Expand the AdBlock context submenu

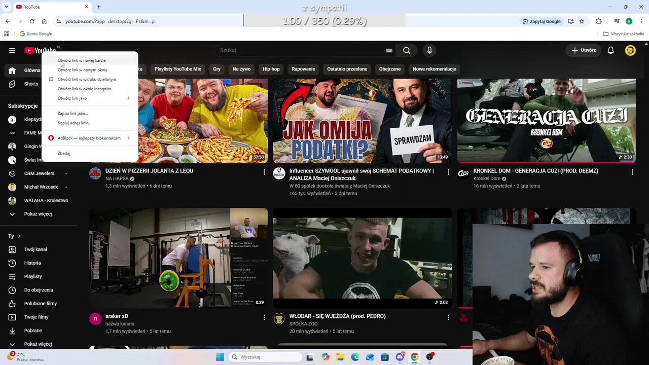coord(90,138)
